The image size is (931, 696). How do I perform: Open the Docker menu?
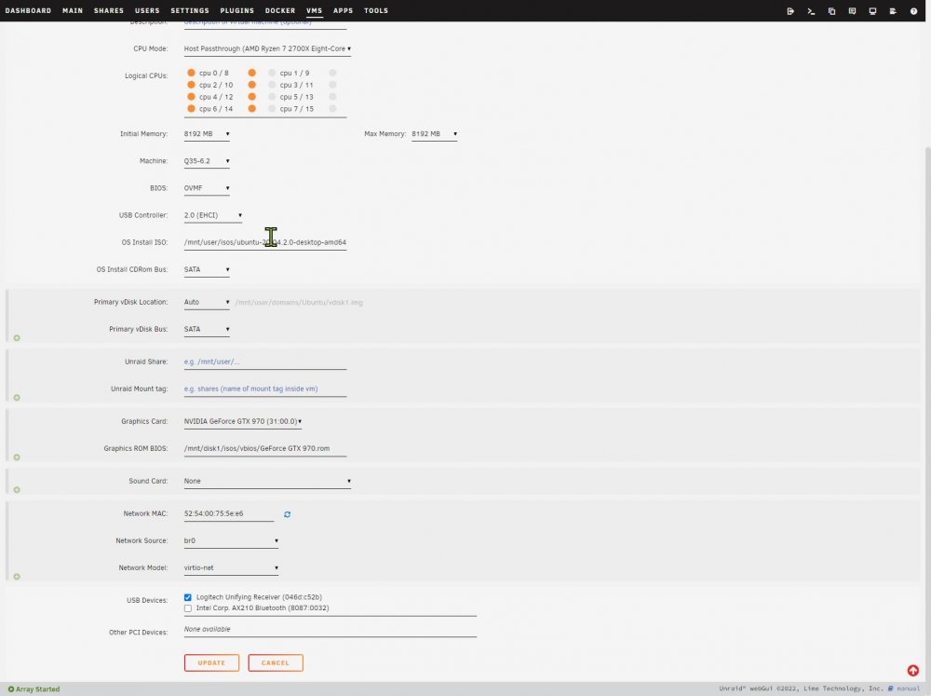[x=280, y=10]
